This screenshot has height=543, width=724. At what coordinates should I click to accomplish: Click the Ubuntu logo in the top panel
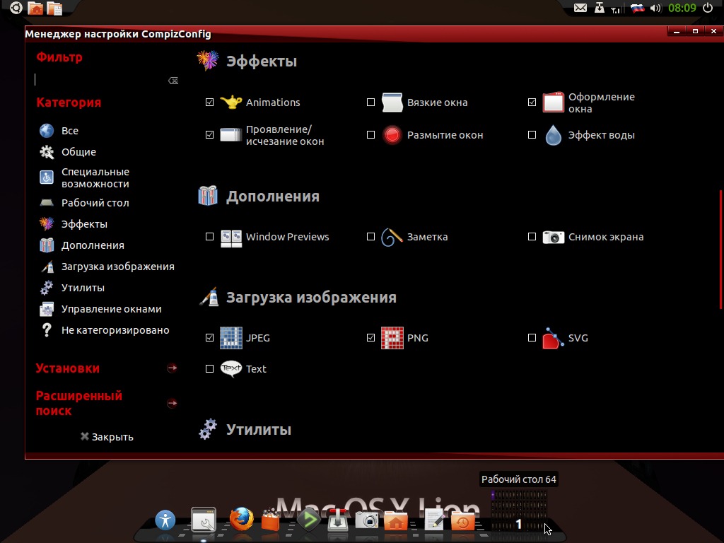[16, 8]
